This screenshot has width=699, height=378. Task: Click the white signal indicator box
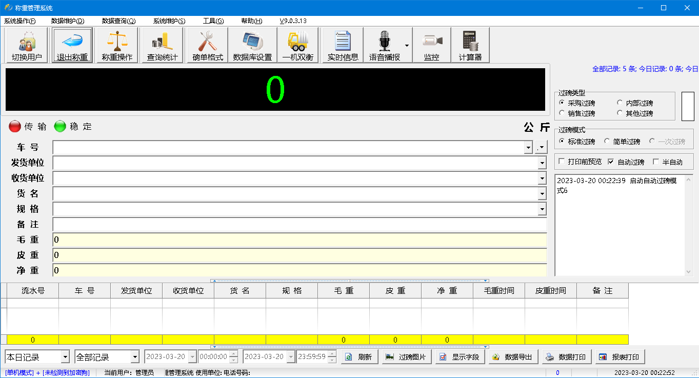click(687, 106)
